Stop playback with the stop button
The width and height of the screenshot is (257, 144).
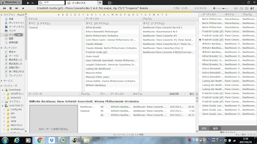click(23, 8)
